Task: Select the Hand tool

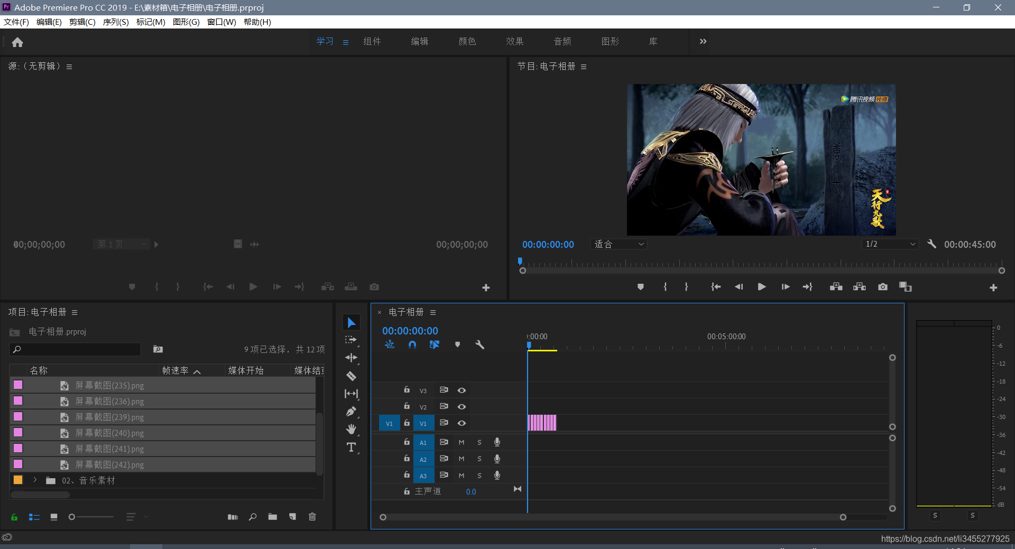Action: click(x=352, y=429)
